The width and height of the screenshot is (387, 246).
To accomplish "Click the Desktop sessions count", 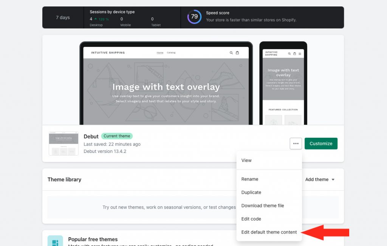I will pyautogui.click(x=91, y=19).
